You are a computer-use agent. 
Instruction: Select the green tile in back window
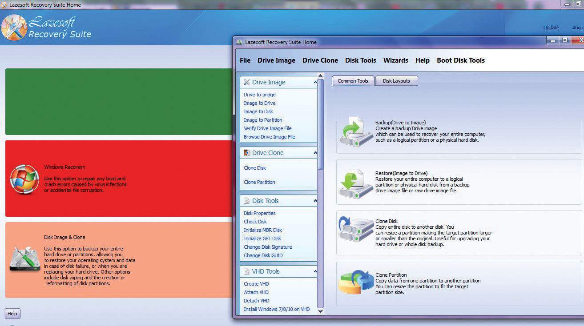(119, 102)
